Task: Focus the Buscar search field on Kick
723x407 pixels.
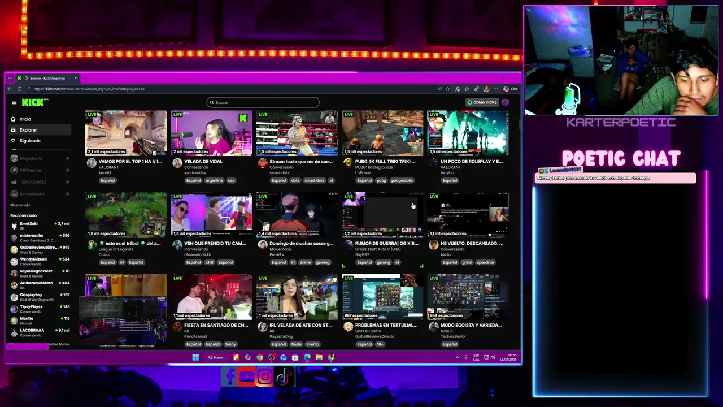Action: click(x=263, y=102)
